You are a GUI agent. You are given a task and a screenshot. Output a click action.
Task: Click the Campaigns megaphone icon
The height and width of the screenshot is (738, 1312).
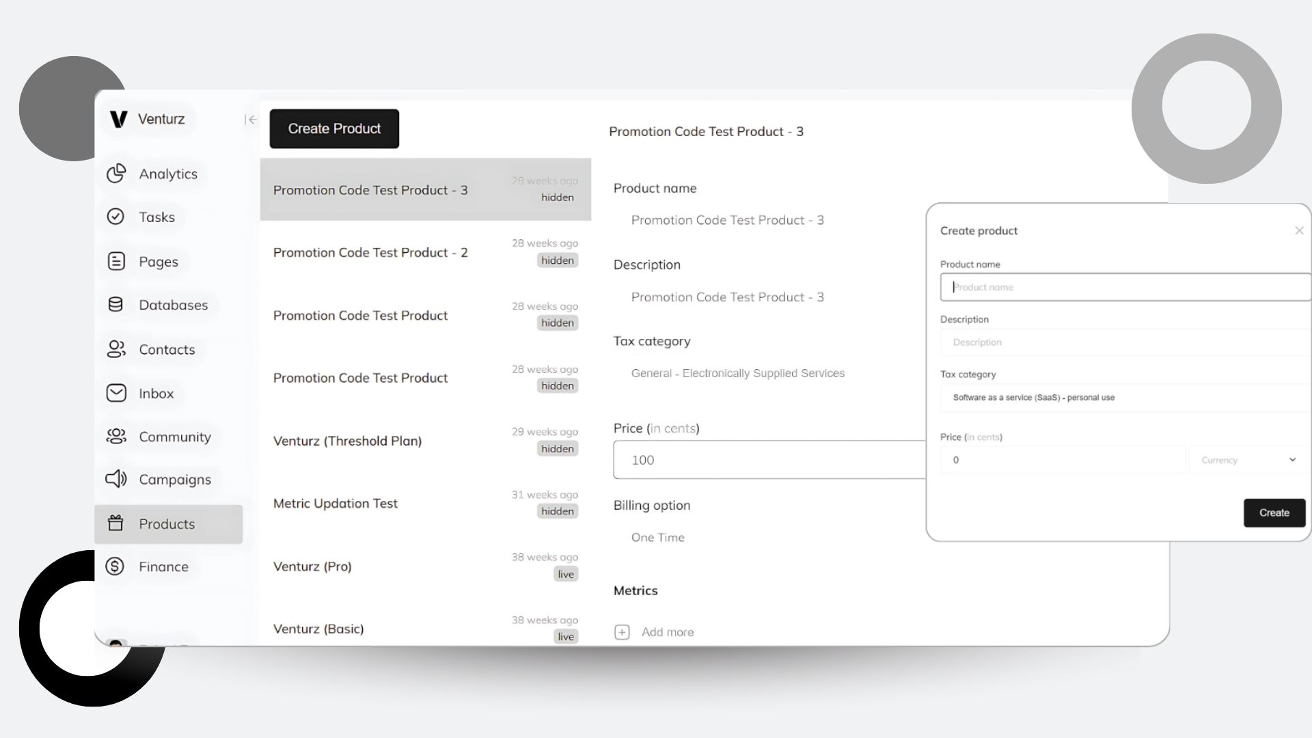(x=115, y=479)
